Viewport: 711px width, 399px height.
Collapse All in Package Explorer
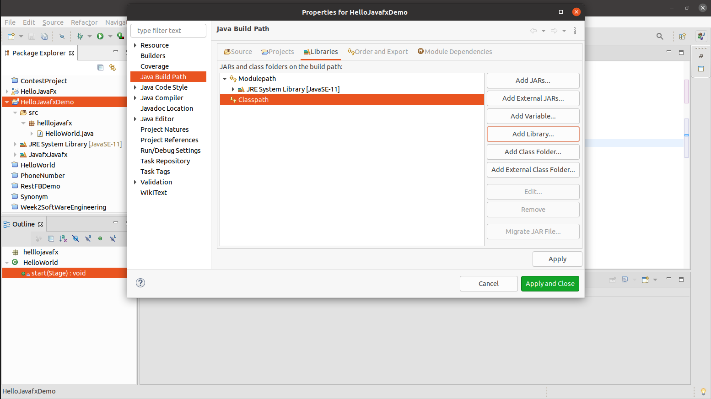[101, 68]
